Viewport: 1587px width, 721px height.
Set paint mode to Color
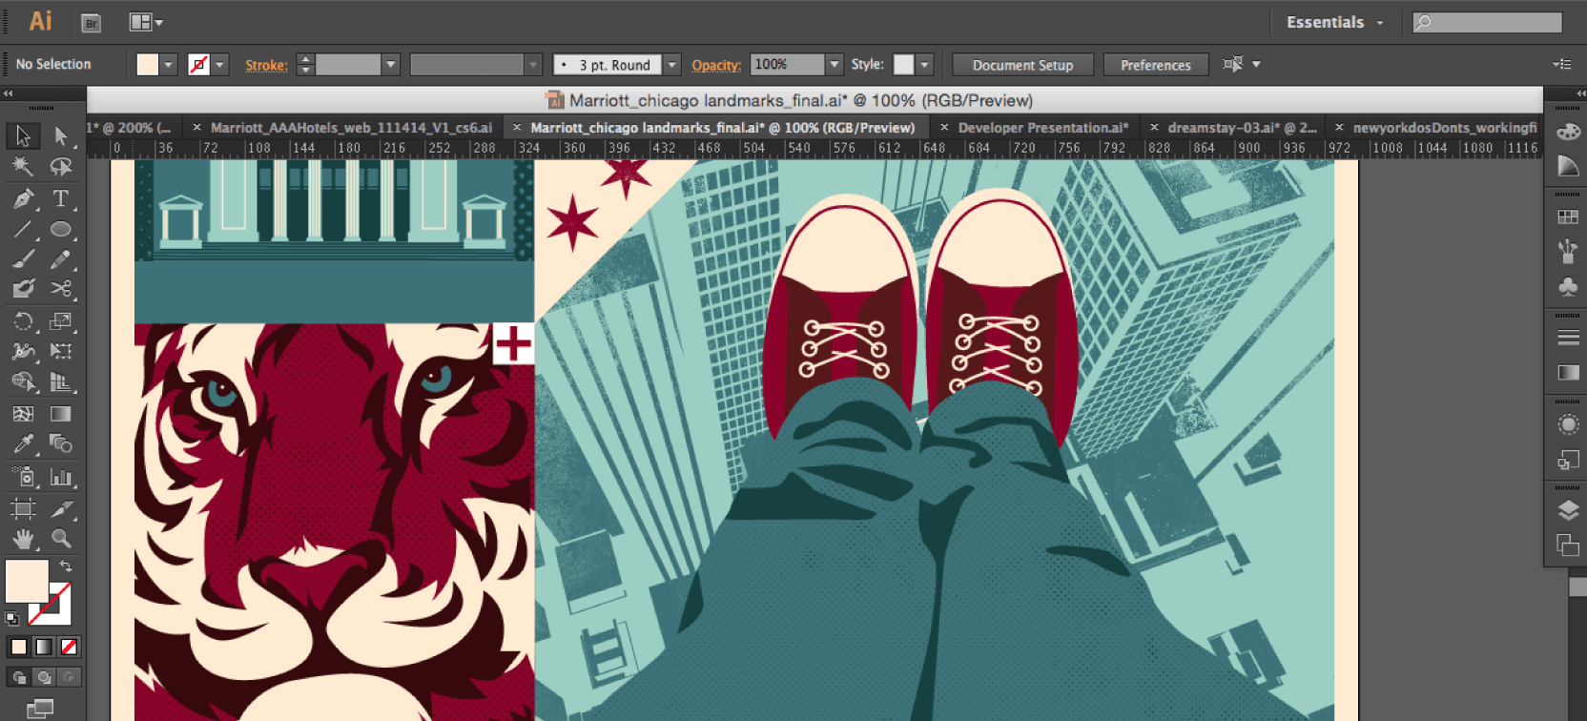19,647
